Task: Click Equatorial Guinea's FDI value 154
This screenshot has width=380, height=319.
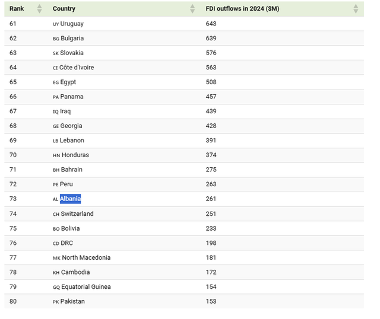Action: (211, 286)
